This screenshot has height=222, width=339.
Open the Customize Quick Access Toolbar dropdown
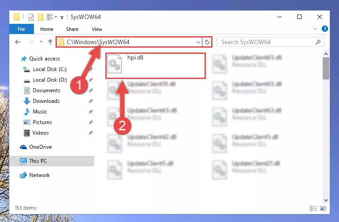click(62, 17)
